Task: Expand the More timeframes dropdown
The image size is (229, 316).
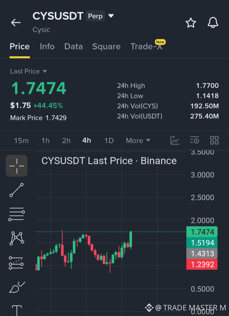Action: (x=138, y=141)
